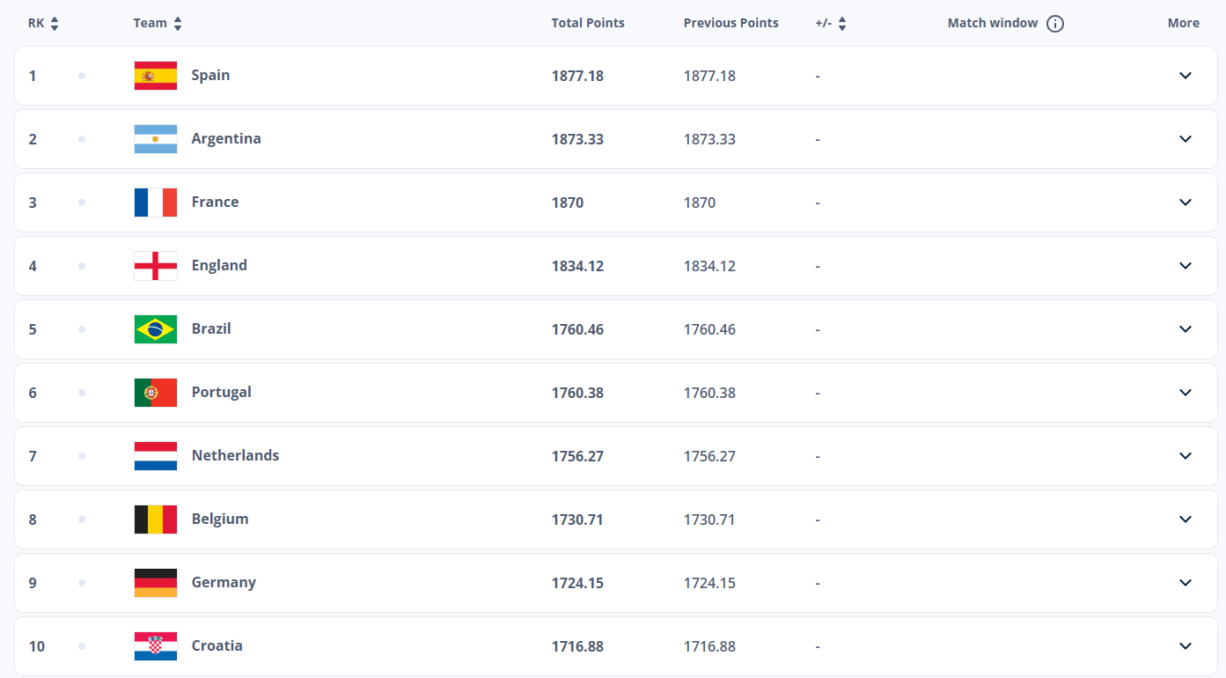Click the Argentina flag icon
1226x678 pixels.
(156, 139)
